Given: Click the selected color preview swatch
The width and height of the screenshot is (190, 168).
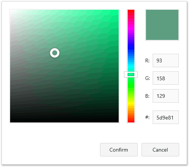Looking at the screenshot, I should pos(162,25).
